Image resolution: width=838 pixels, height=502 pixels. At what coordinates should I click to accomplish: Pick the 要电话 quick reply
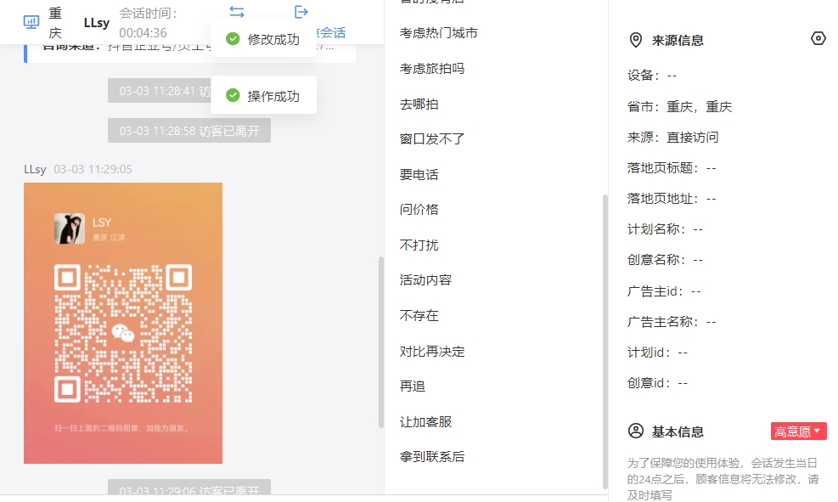[419, 175]
